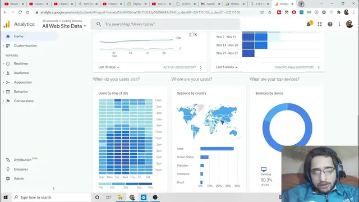
Task: Close the active Analytics tab
Action: [292, 4]
